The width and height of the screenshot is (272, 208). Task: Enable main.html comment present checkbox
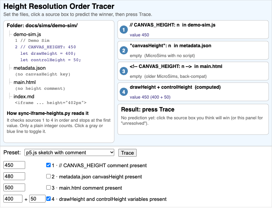tap(48, 188)
